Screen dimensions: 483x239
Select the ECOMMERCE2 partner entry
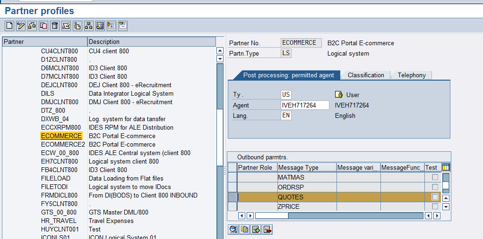pos(63,144)
